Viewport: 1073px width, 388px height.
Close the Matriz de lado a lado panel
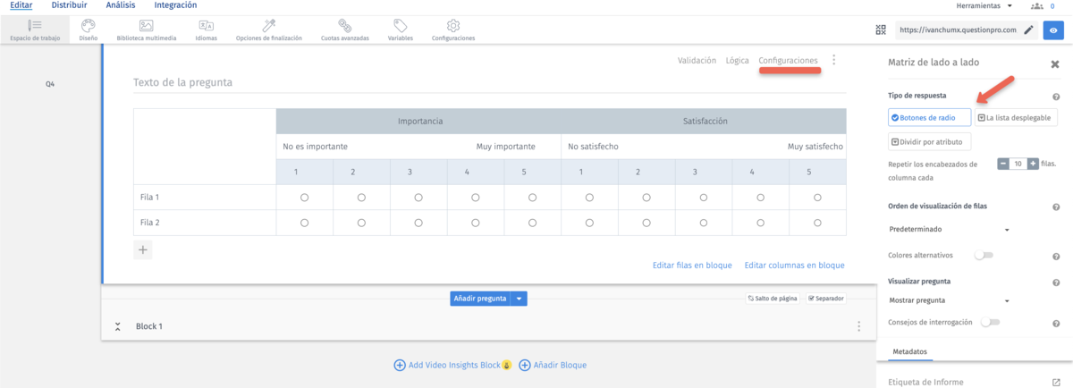coord(1054,63)
